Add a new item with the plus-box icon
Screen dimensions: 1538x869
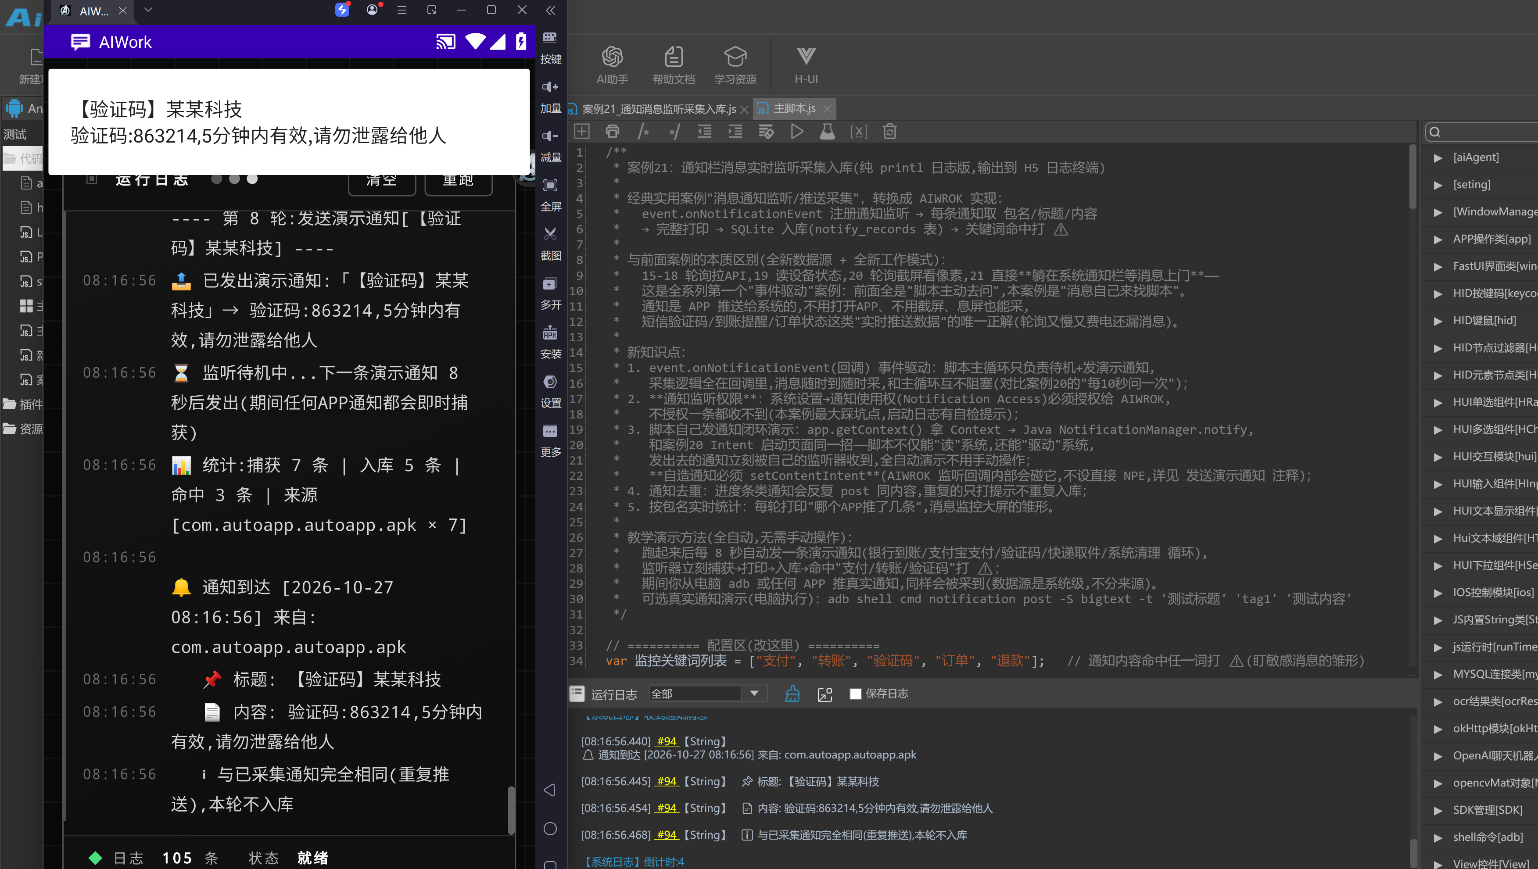(581, 131)
